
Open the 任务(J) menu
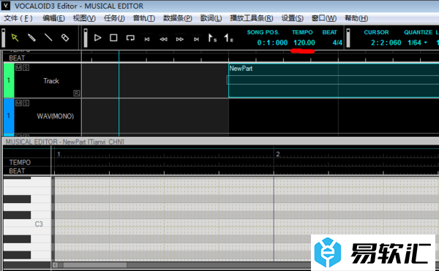[114, 18]
